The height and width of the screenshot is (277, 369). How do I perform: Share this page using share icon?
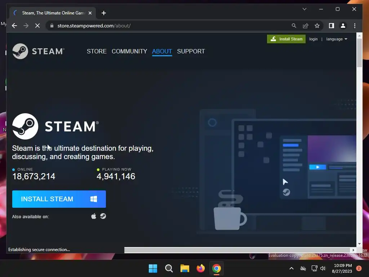[306, 26]
